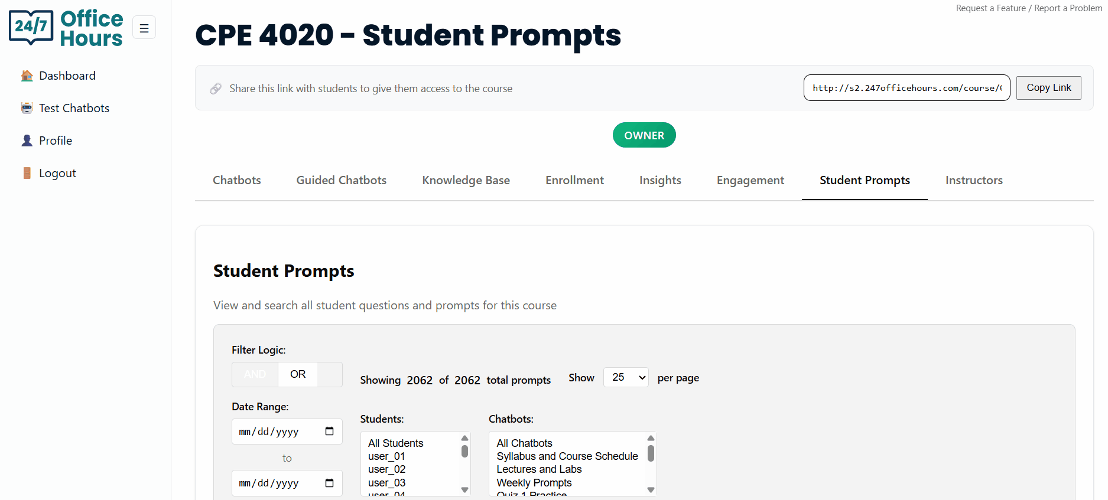Switch filter logic to AND
The image size is (1108, 500).
click(x=255, y=374)
